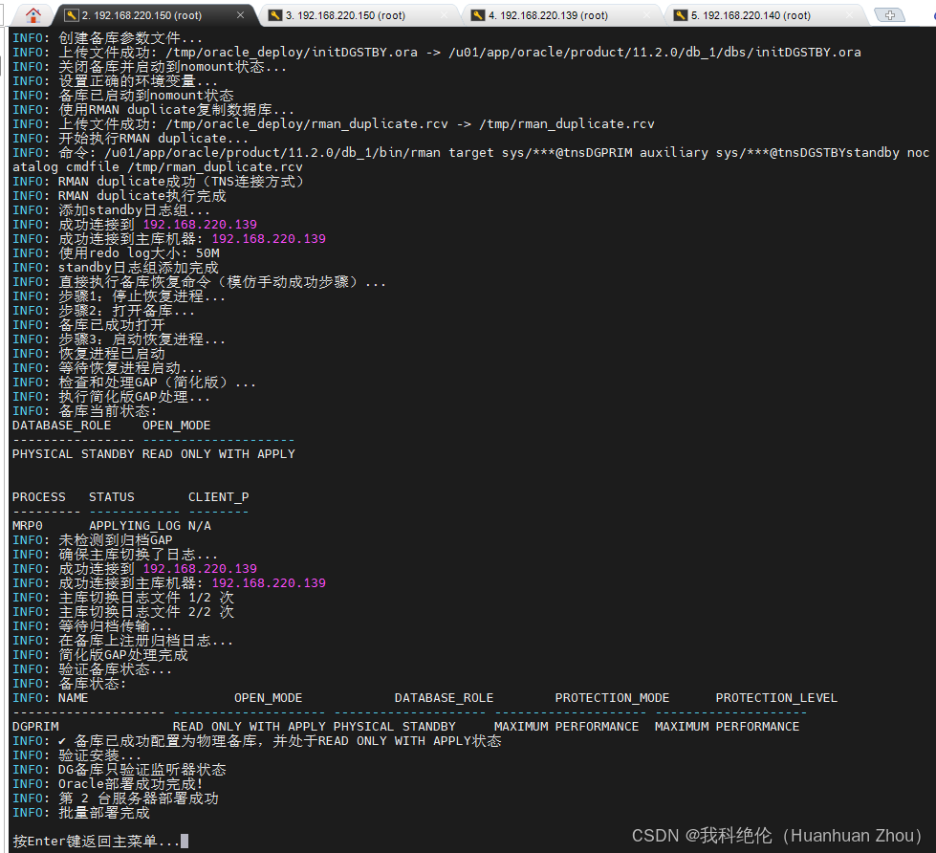Image resolution: width=936 pixels, height=853 pixels.
Task: Click the line '关闭备库并启动到nomount状态...'
Action: pos(150,67)
